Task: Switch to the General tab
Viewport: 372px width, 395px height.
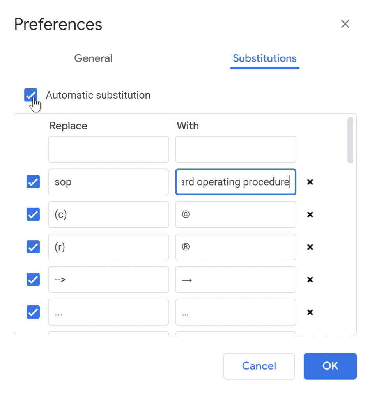Action: [x=93, y=58]
